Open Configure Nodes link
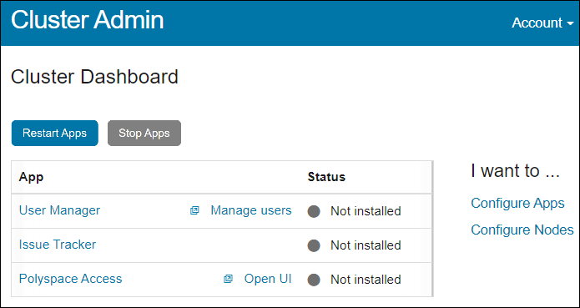The height and width of the screenshot is (308, 580). (522, 230)
